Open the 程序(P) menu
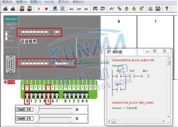Viewport: 178px width, 127px height. (x=7, y=2)
